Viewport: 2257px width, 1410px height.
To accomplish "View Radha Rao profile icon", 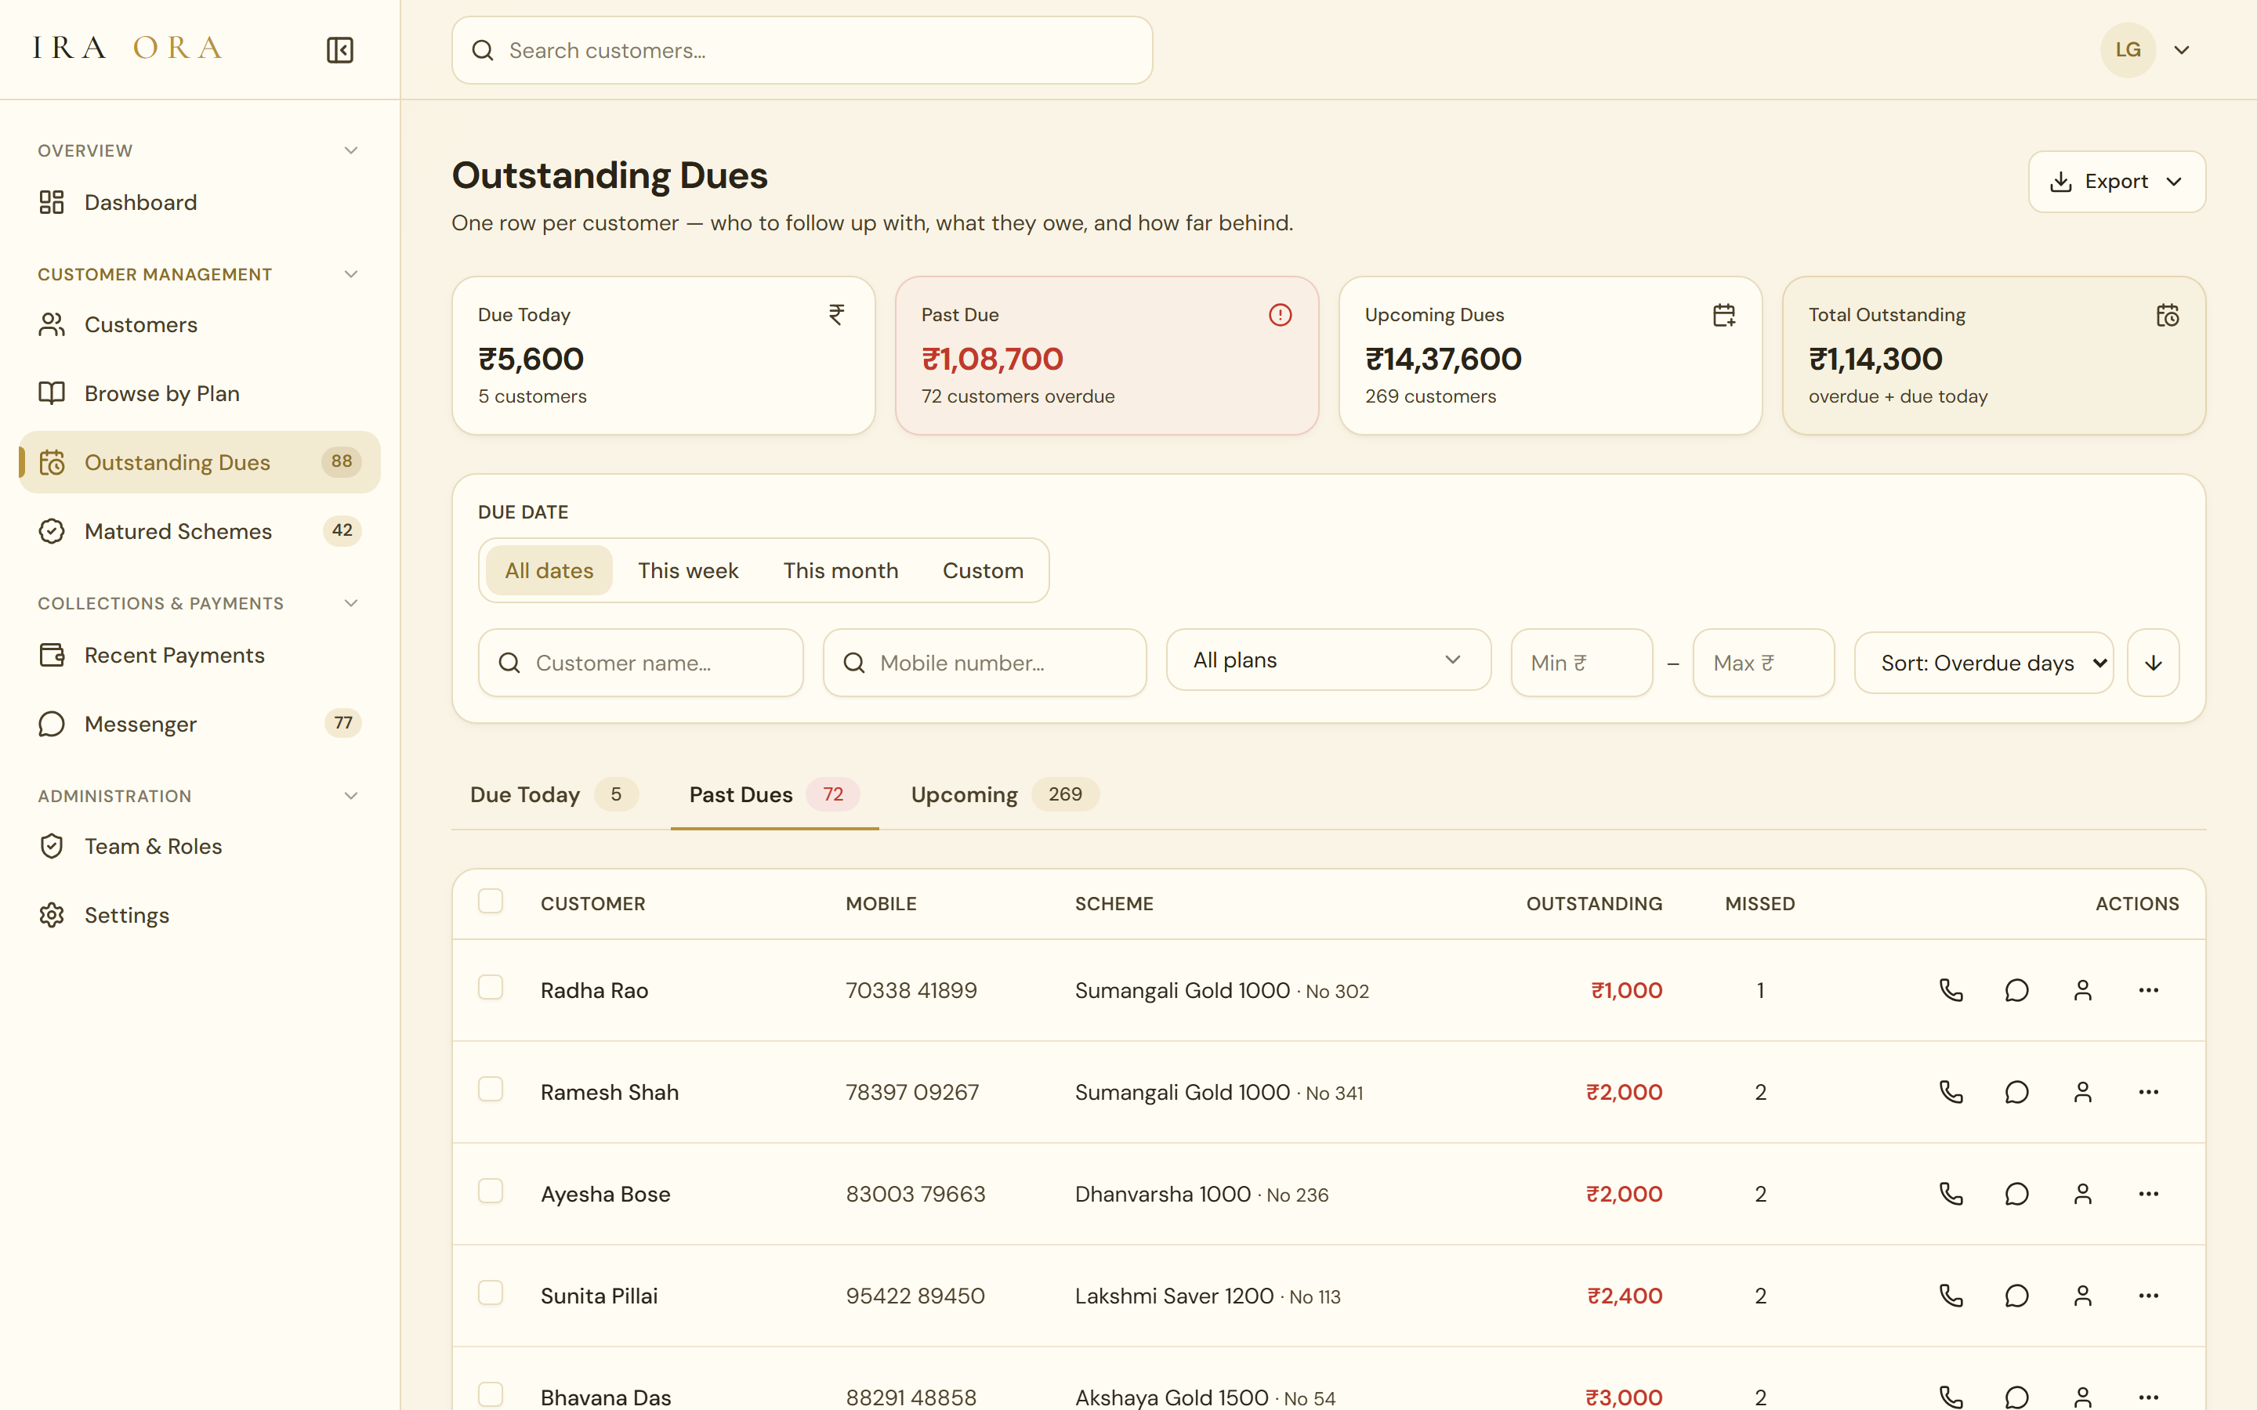I will [x=2082, y=989].
